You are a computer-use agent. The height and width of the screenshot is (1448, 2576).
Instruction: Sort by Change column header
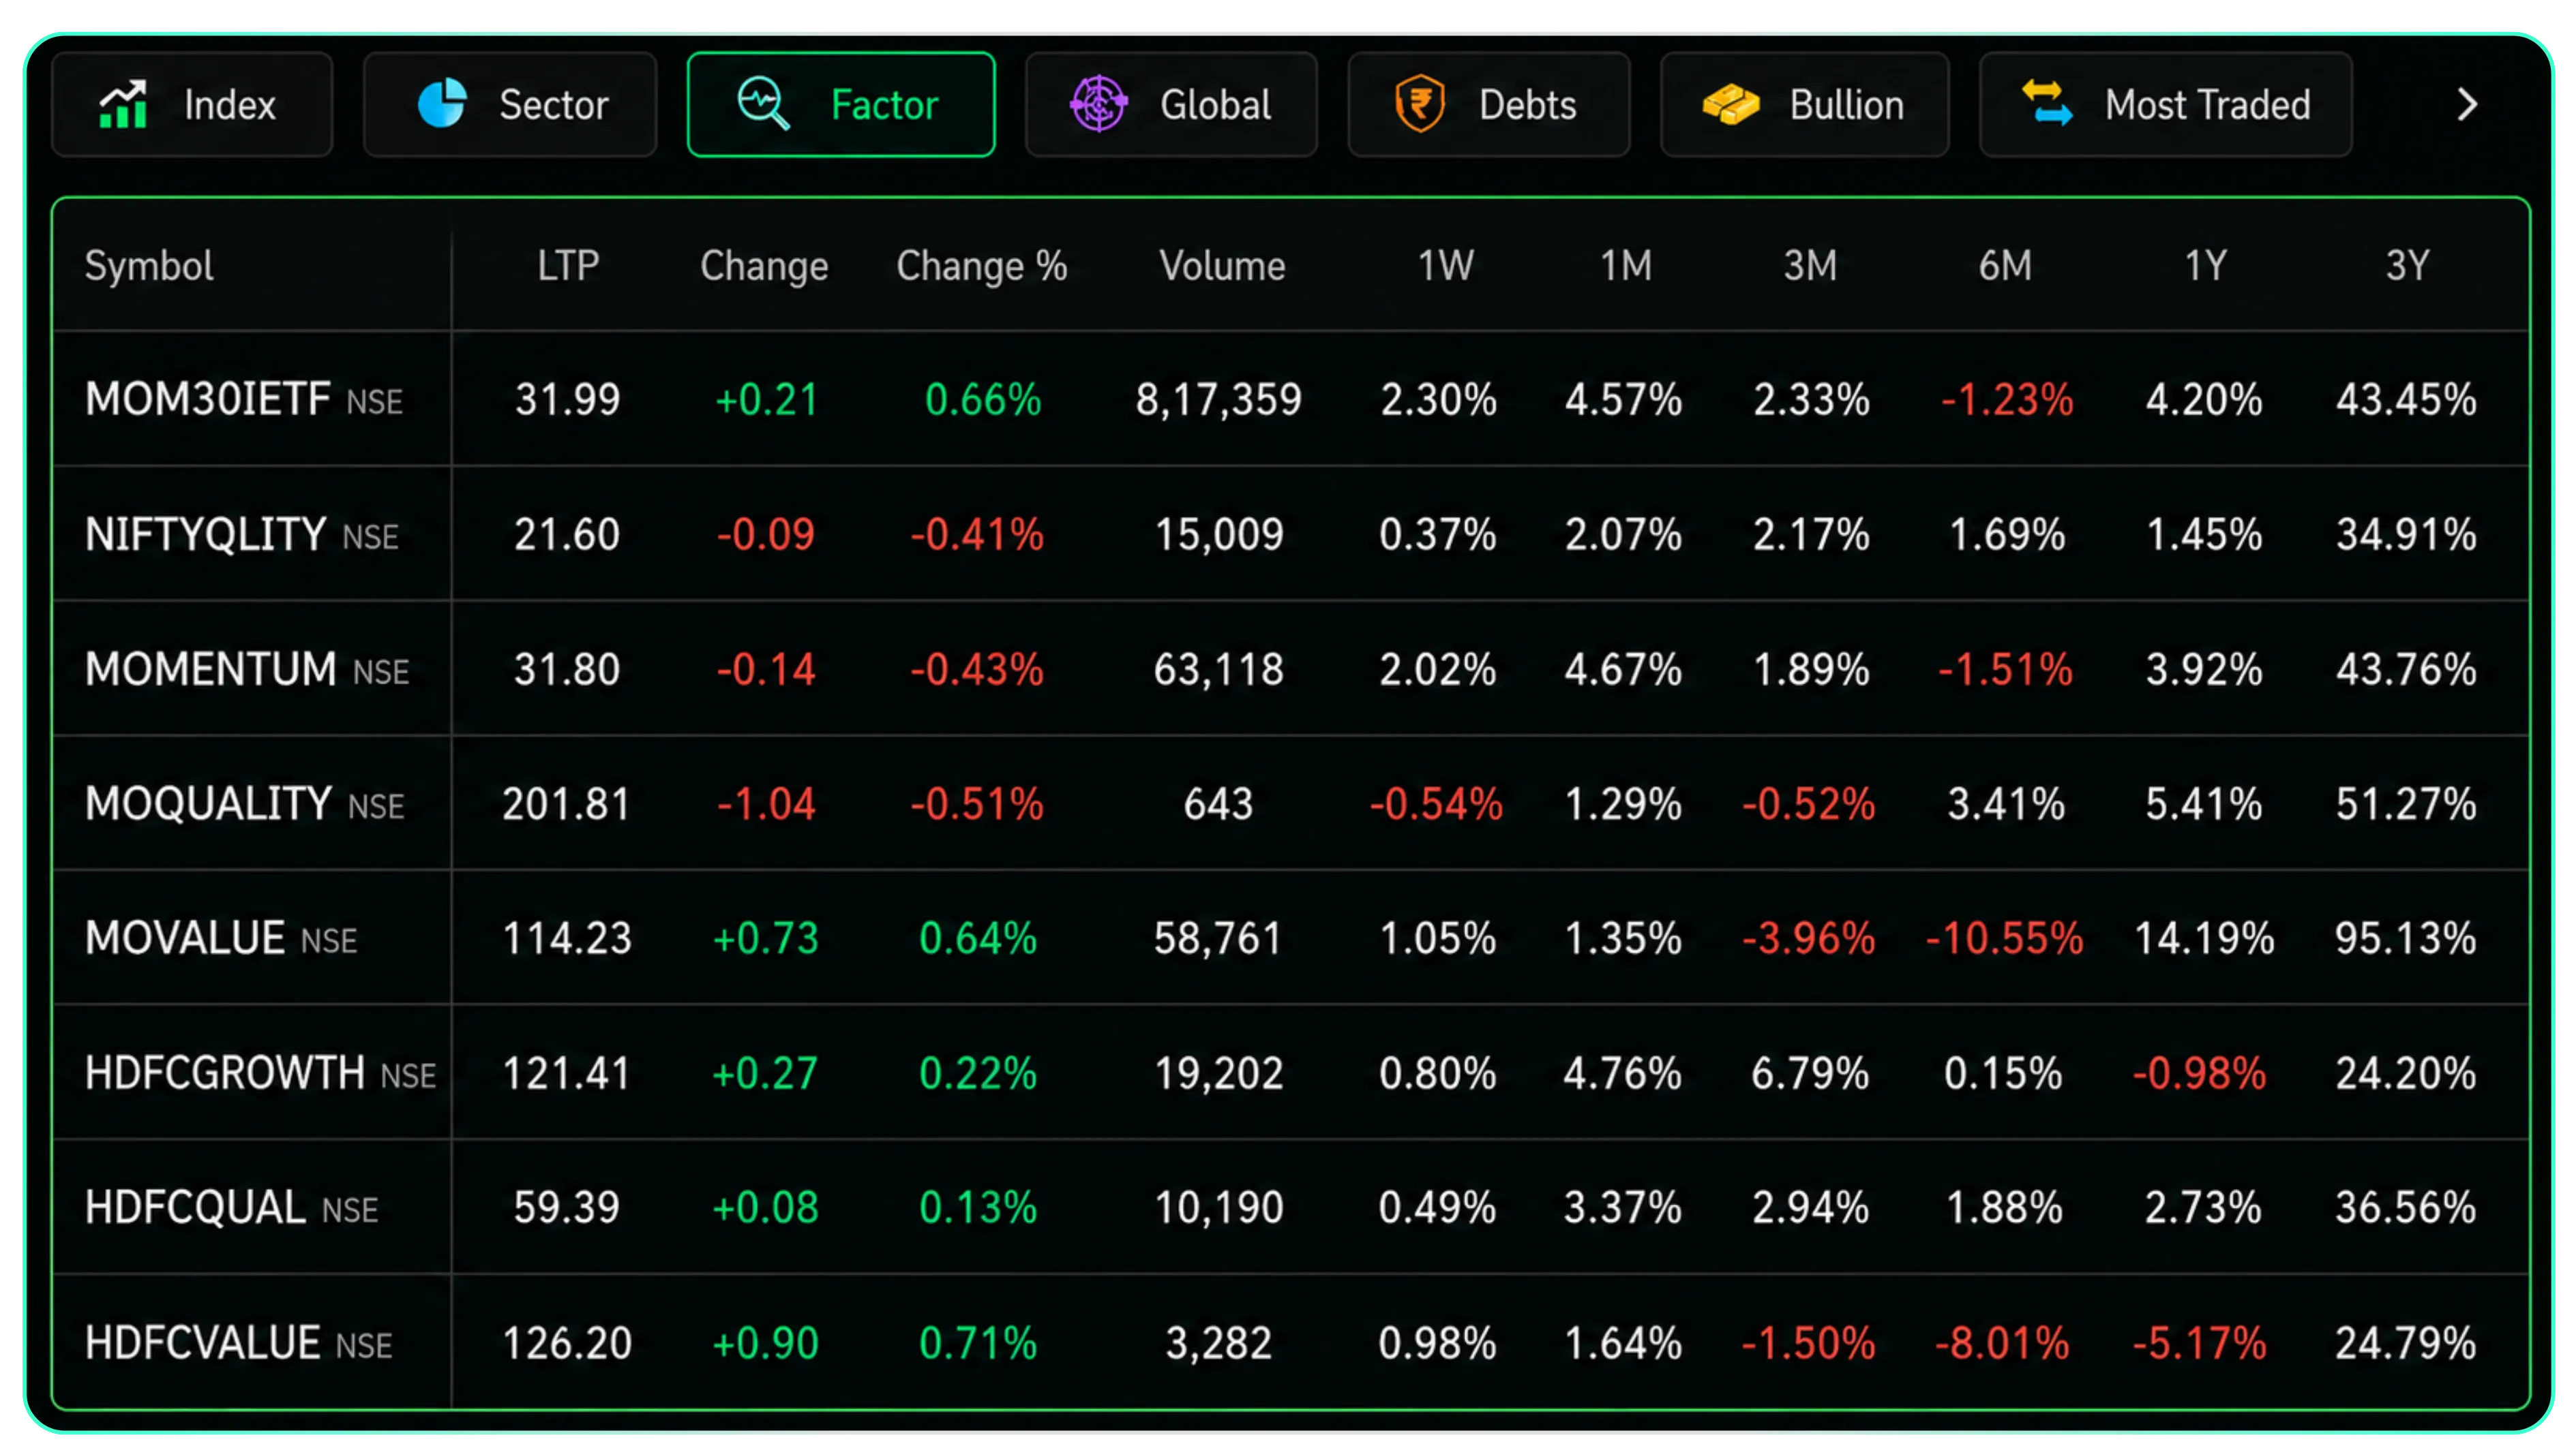pyautogui.click(x=764, y=266)
